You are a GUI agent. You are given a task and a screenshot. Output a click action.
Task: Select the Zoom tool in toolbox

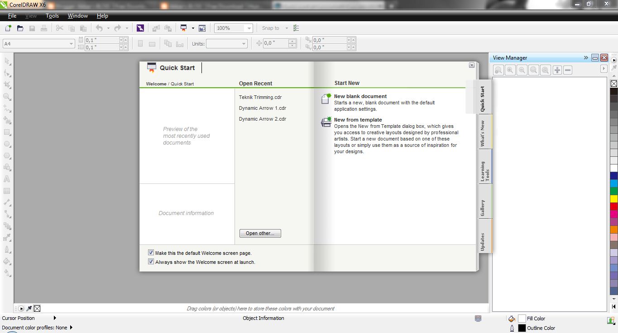[7, 97]
